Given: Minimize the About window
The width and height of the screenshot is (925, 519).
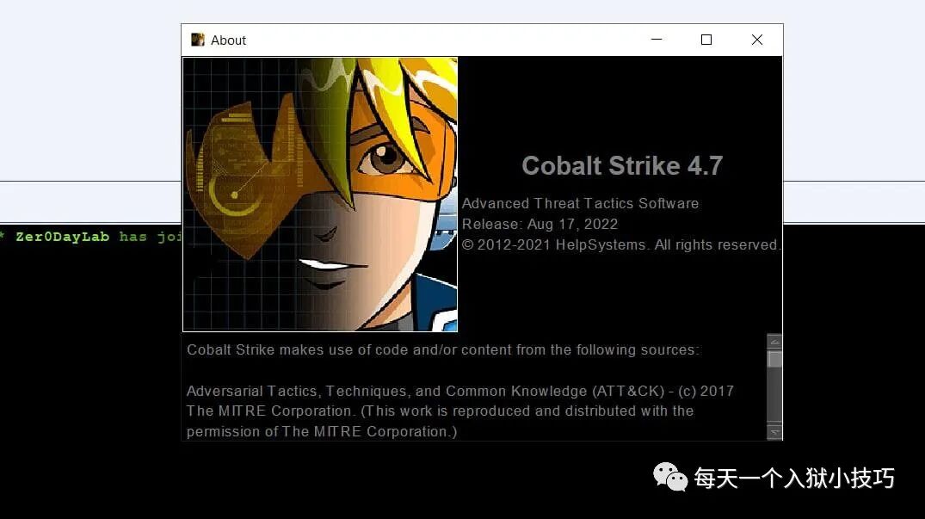Looking at the screenshot, I should pyautogui.click(x=656, y=40).
